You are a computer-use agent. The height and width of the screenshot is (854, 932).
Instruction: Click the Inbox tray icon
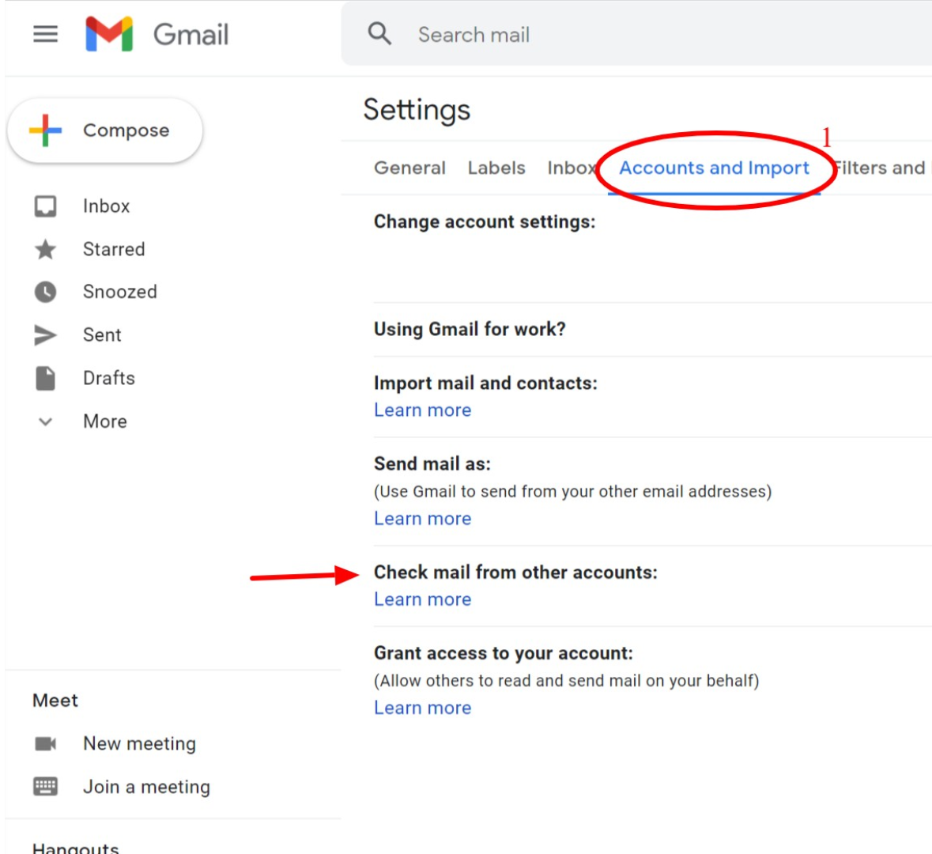point(45,206)
